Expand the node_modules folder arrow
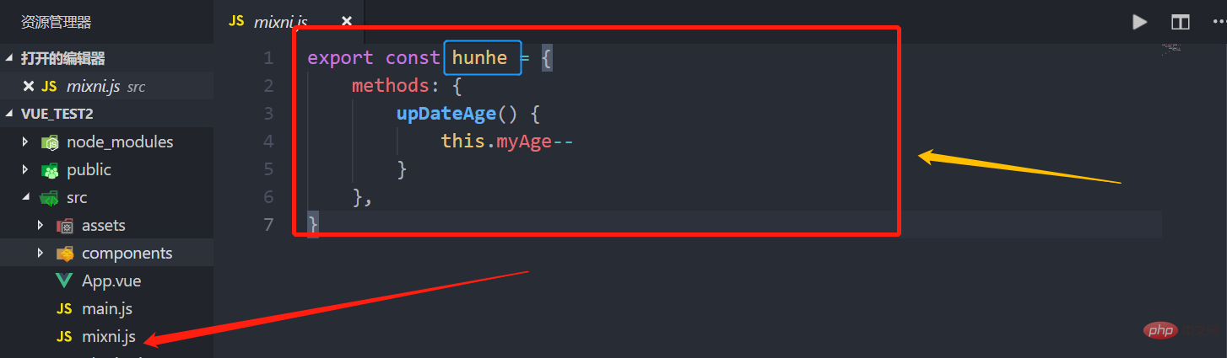Image resolution: width=1227 pixels, height=358 pixels. (x=25, y=142)
